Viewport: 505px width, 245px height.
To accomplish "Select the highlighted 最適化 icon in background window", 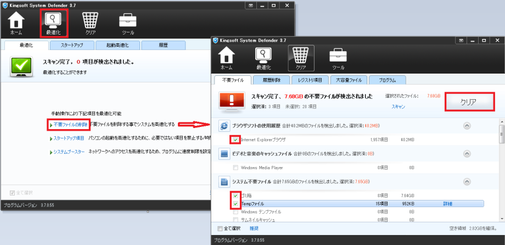I will pyautogui.click(x=53, y=24).
